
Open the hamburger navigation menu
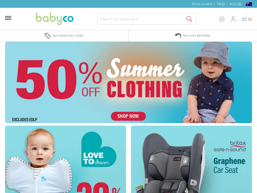[x=8, y=18]
